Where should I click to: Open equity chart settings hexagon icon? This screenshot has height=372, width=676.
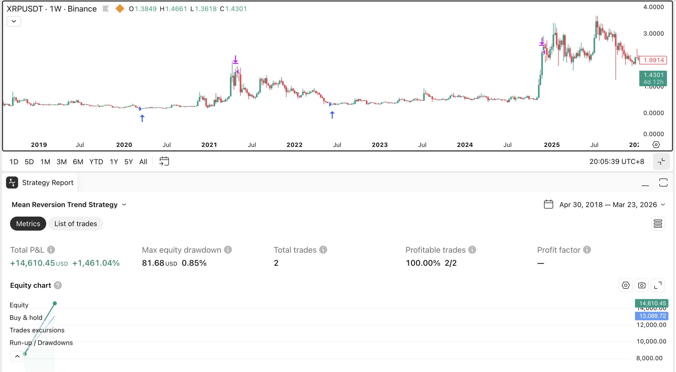pos(625,285)
